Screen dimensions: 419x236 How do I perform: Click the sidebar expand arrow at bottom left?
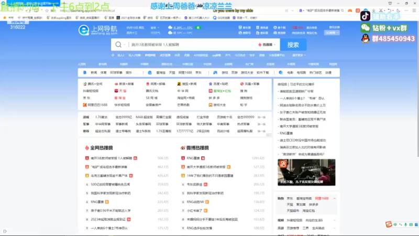5,231
